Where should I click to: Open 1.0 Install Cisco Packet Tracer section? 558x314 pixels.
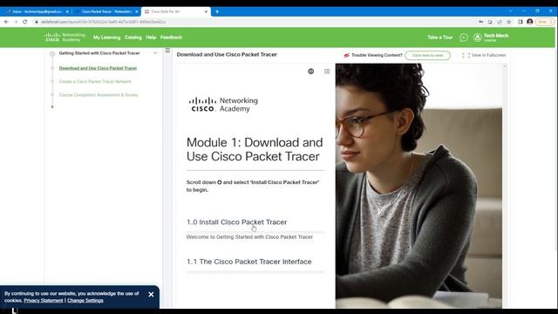click(x=236, y=222)
